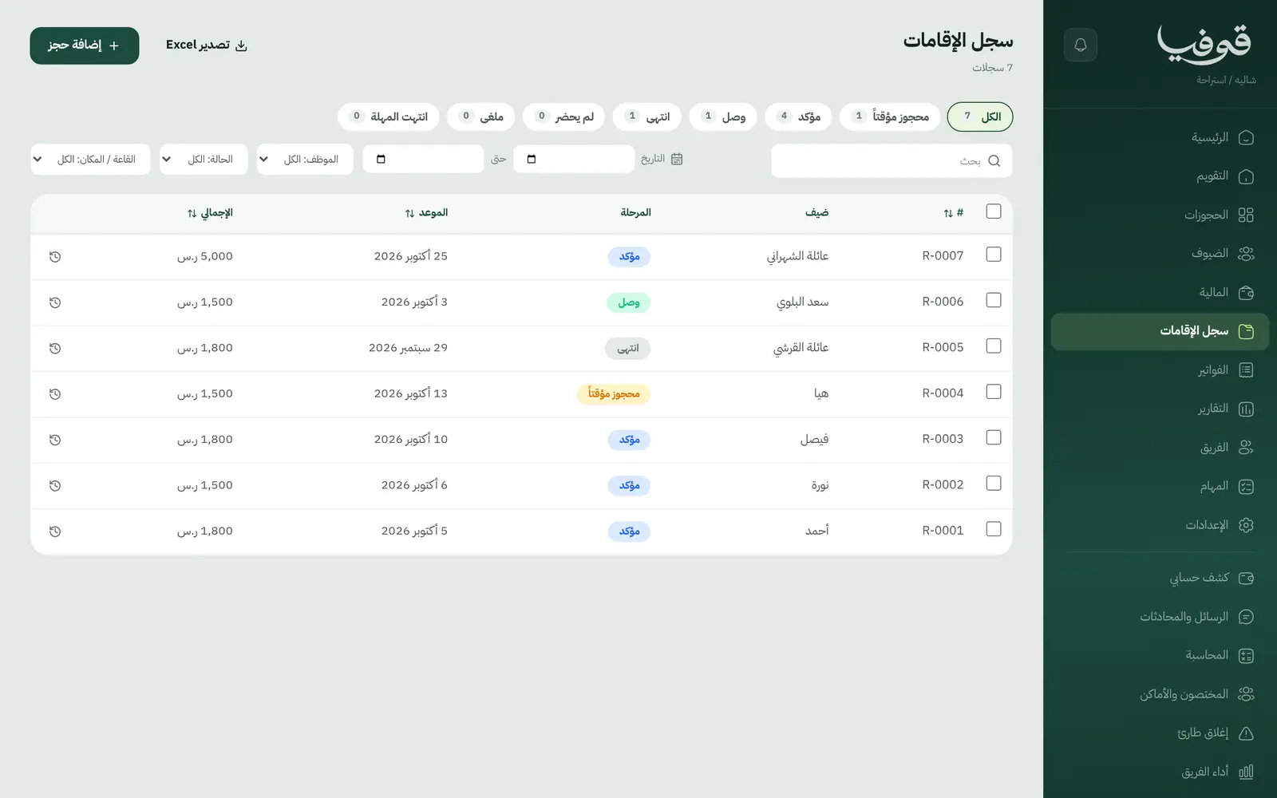Select the وصل filter tab
This screenshot has width=1277, height=798.
coord(723,117)
